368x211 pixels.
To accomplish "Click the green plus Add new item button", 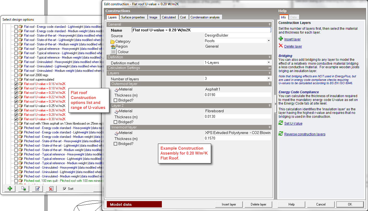I will tap(10, 189).
